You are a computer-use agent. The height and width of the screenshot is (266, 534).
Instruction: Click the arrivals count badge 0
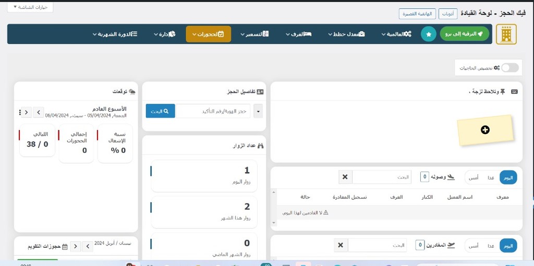pos(424,177)
